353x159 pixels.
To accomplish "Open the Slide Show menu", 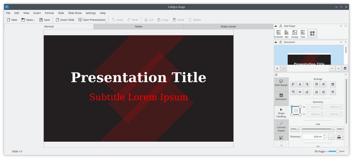I will tap(75, 13).
